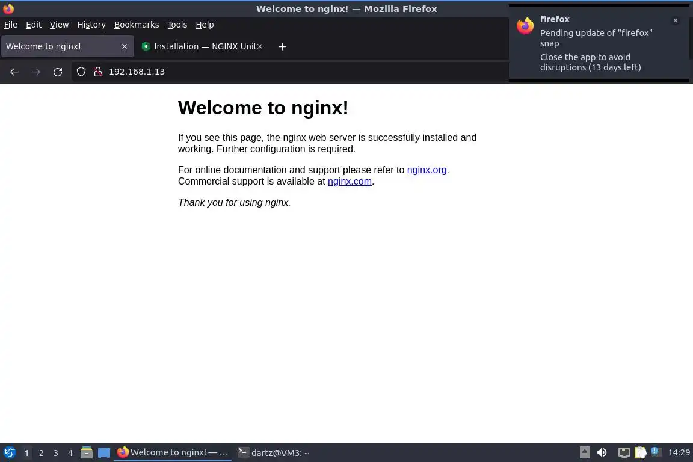693x462 pixels.
Task: Open the Help menu
Action: pyautogui.click(x=205, y=25)
